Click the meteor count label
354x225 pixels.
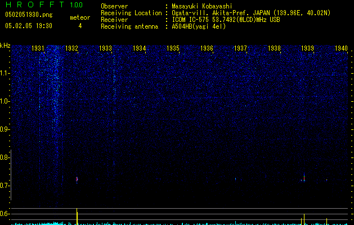point(80,17)
